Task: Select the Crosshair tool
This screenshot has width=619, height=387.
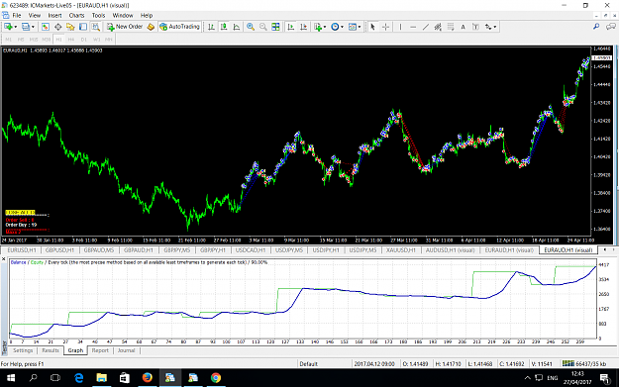Action: point(385,27)
